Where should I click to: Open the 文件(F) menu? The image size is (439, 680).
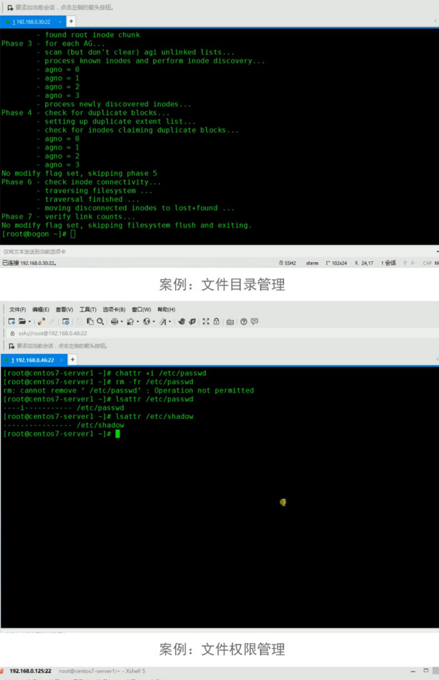pos(18,310)
